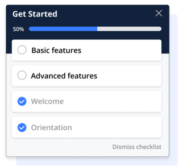The image size is (179, 168).
Task: Select the completed Orientation item label
Action: point(51,128)
